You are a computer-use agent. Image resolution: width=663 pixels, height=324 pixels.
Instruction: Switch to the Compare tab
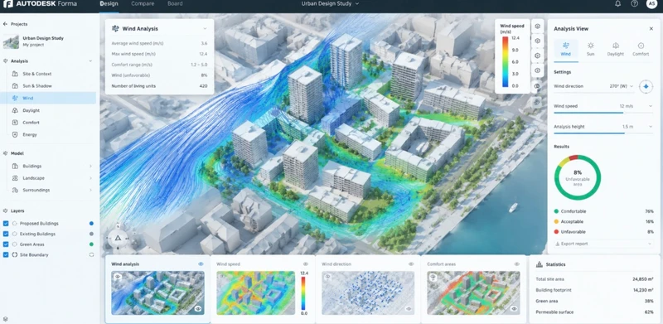point(143,4)
